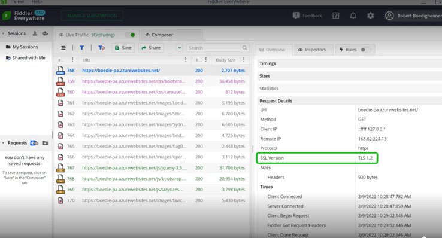Click the blue filter funnel icon
Viewport: 442px width, 238px height.
pos(81,48)
